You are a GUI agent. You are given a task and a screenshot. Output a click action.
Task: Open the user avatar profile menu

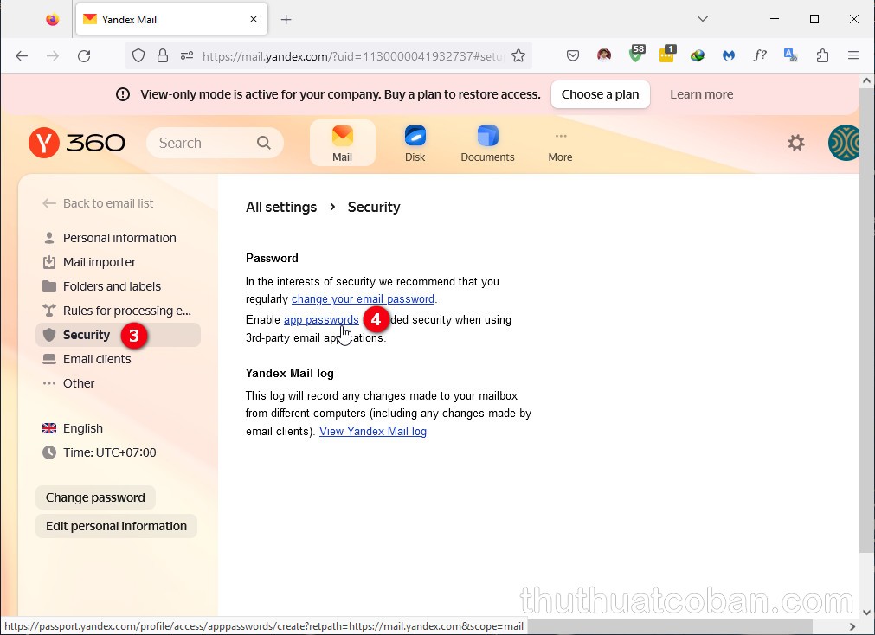click(844, 143)
